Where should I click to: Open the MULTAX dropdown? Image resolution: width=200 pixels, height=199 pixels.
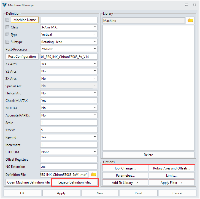click(x=69, y=108)
